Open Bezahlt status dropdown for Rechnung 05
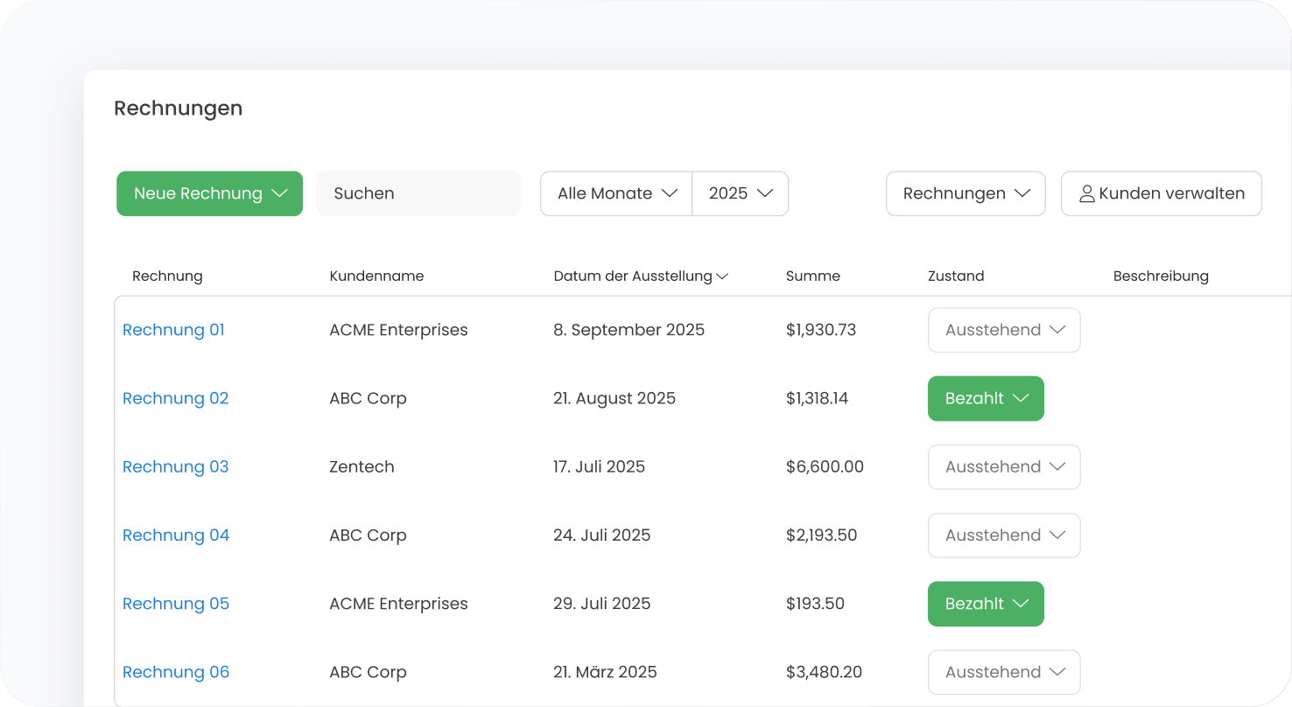This screenshot has height=707, width=1292. click(x=986, y=604)
